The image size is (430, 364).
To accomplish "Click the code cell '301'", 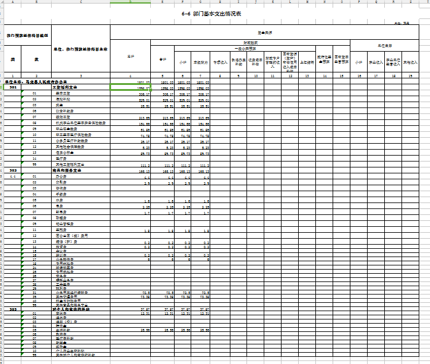I will point(12,87).
